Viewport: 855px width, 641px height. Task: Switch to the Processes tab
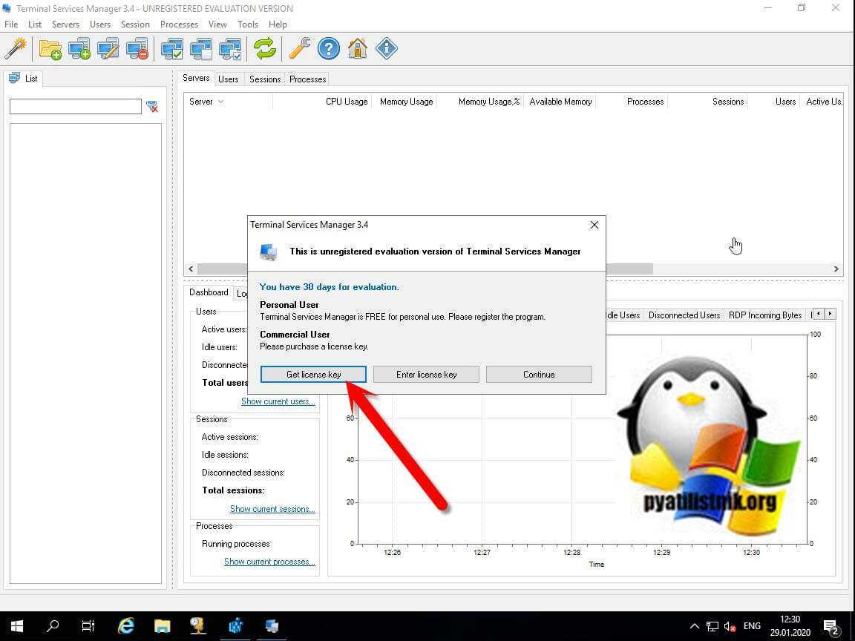point(307,79)
